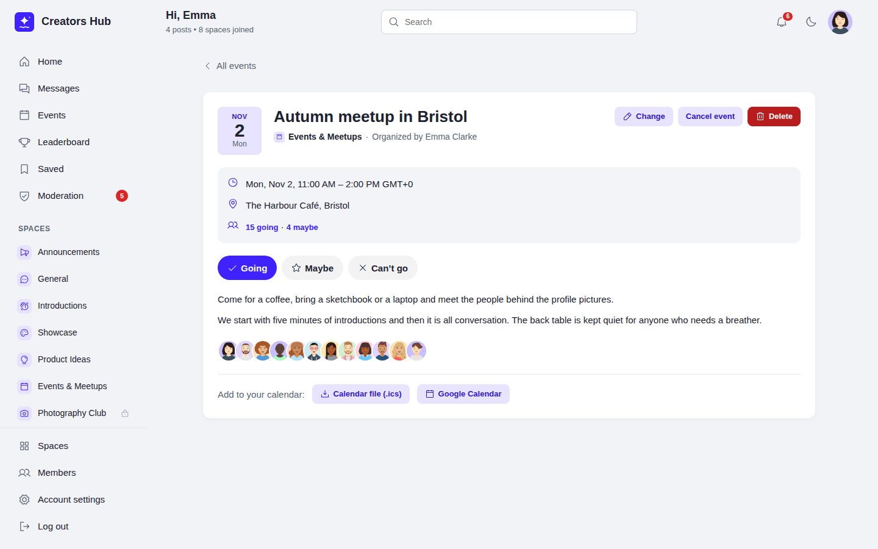Click the Members people icon
The width and height of the screenshot is (878, 549).
[x=24, y=473]
